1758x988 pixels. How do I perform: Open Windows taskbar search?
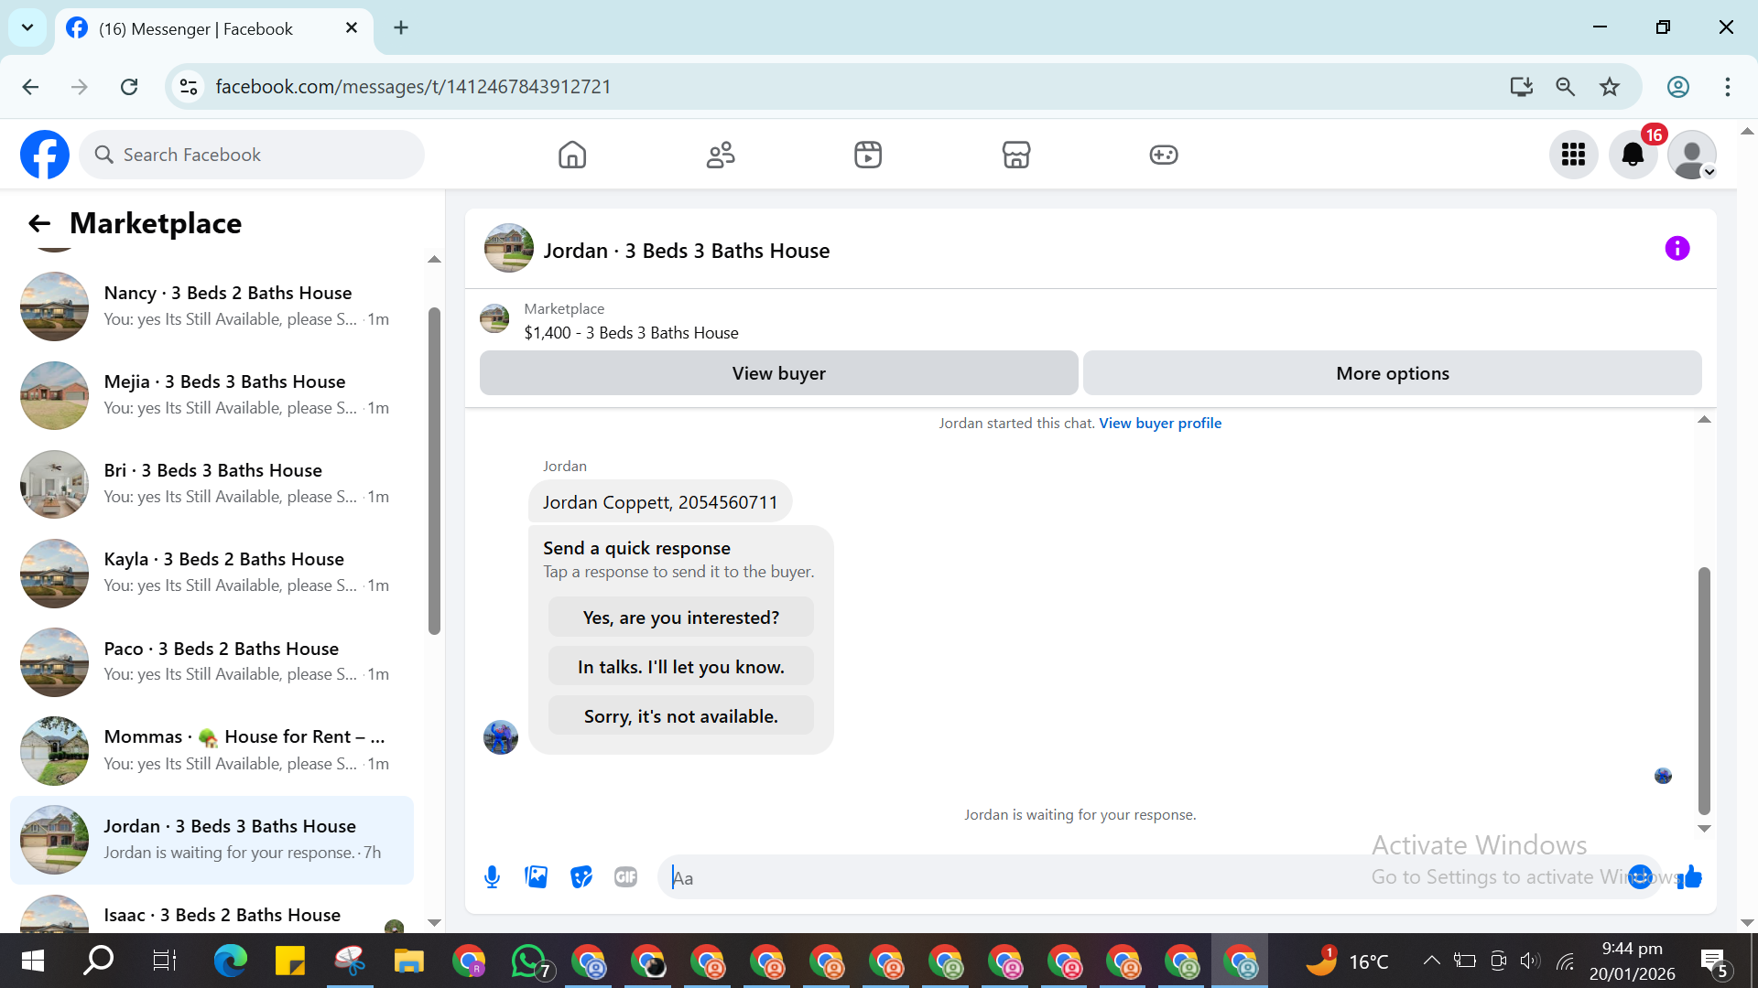pyautogui.click(x=99, y=961)
